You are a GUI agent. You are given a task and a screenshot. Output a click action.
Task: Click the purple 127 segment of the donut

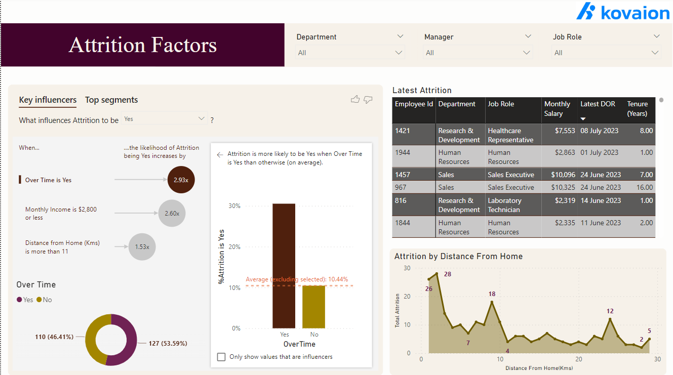coord(131,340)
